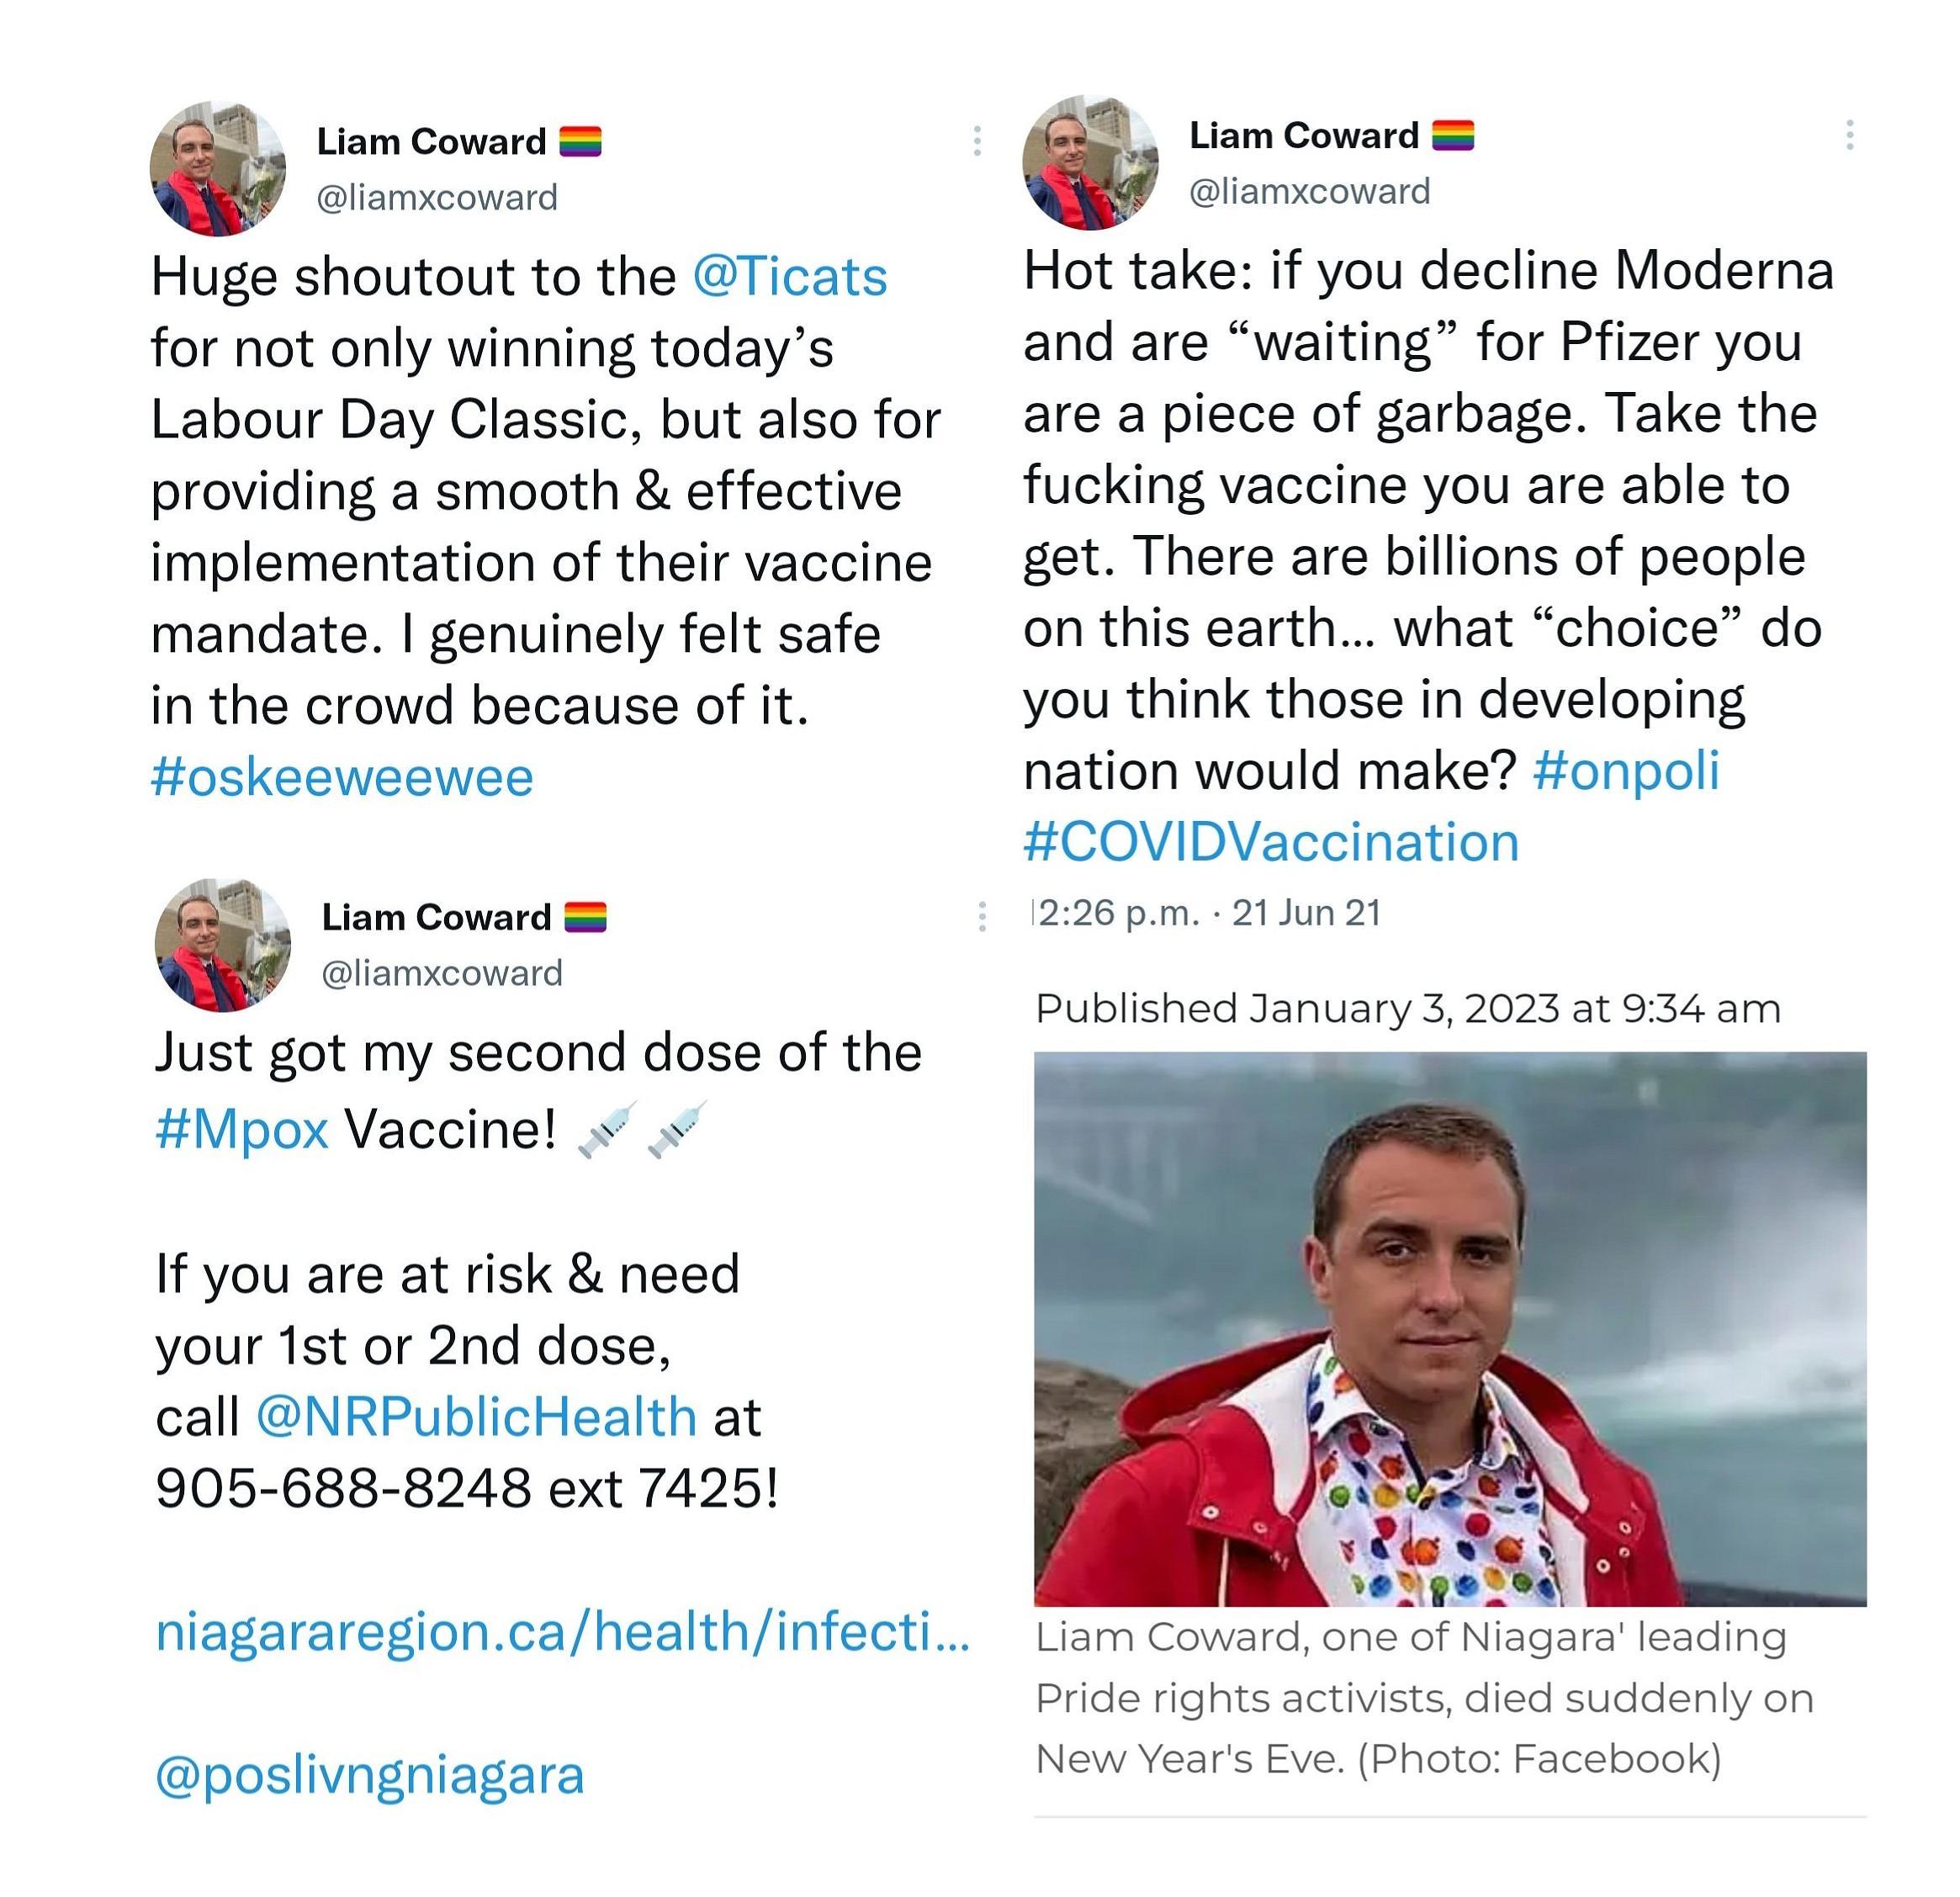
Task: Open the Labour Day tweet's three-dot menu
Action: click(x=977, y=141)
